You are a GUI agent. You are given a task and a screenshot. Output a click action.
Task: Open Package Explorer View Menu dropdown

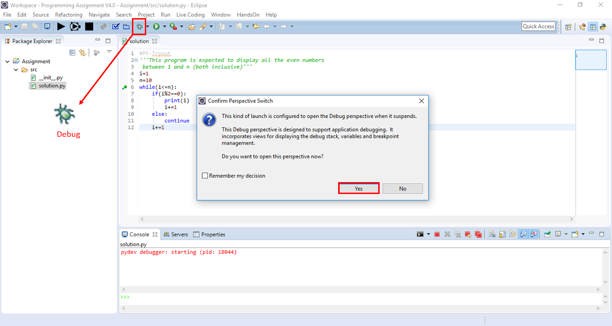pyautogui.click(x=109, y=51)
